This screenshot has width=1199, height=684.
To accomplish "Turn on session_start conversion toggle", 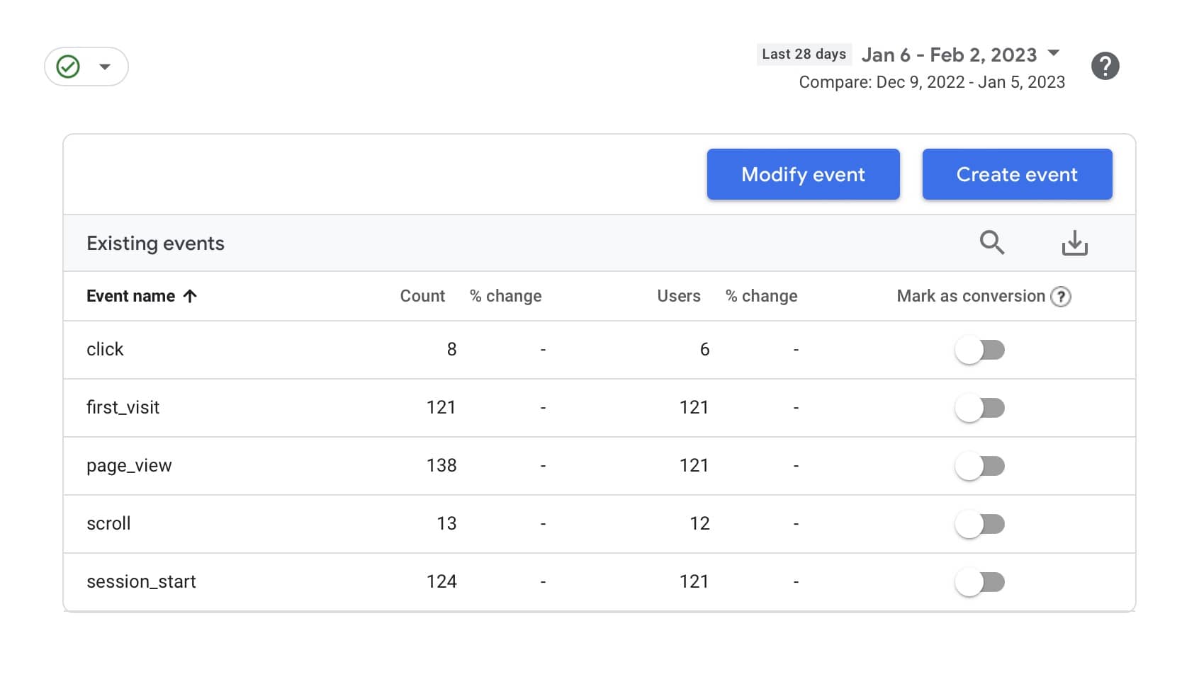I will tap(980, 582).
